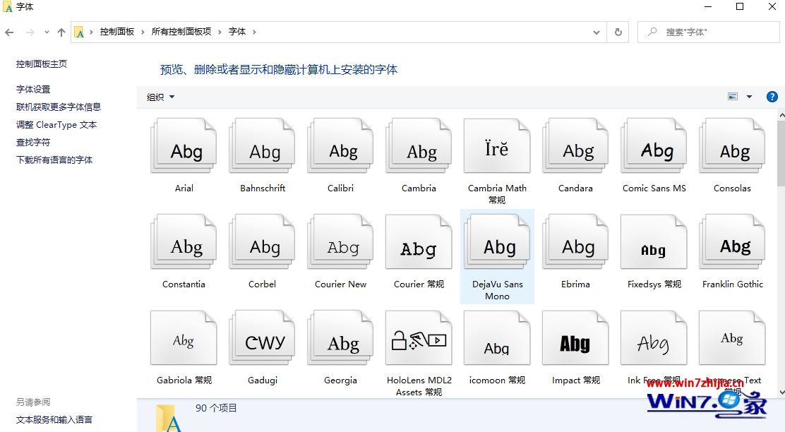785x432 pixels.
Task: Click the refresh button in address bar
Action: coord(618,32)
